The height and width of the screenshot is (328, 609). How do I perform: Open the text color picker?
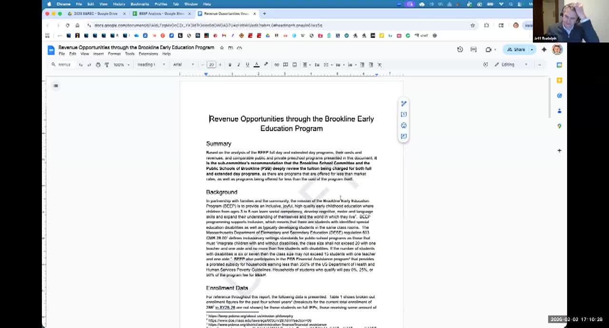(x=256, y=65)
